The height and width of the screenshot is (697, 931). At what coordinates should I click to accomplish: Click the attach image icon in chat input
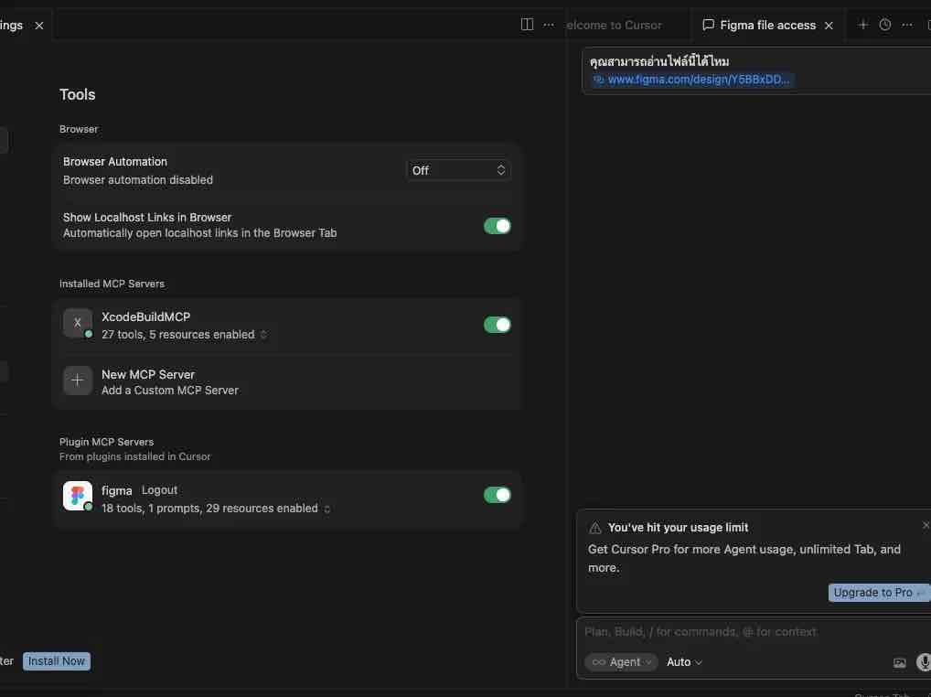900,662
